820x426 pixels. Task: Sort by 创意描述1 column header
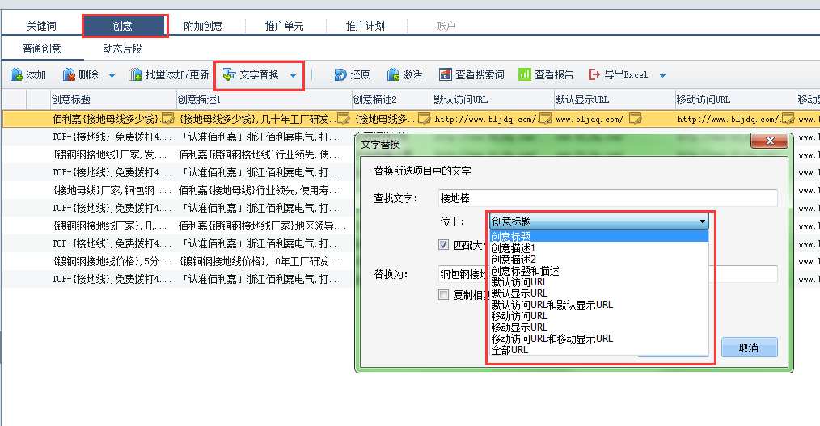click(264, 99)
